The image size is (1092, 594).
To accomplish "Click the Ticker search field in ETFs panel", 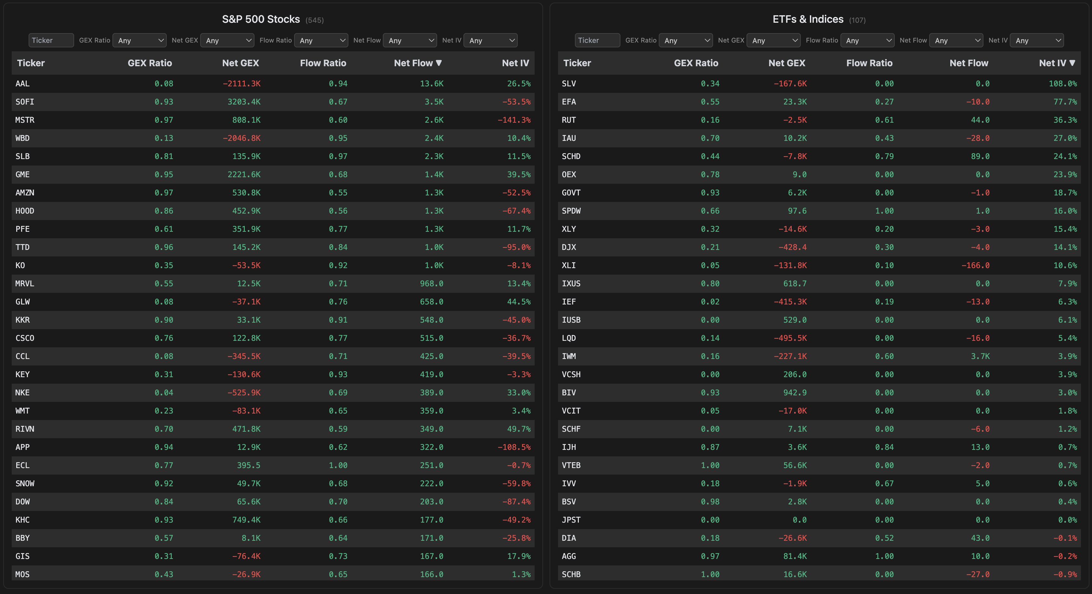I will [597, 40].
